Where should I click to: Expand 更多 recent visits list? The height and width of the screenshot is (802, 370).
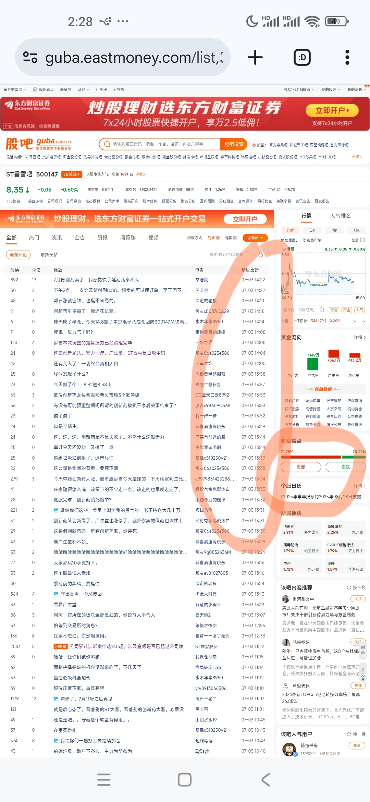(357, 157)
